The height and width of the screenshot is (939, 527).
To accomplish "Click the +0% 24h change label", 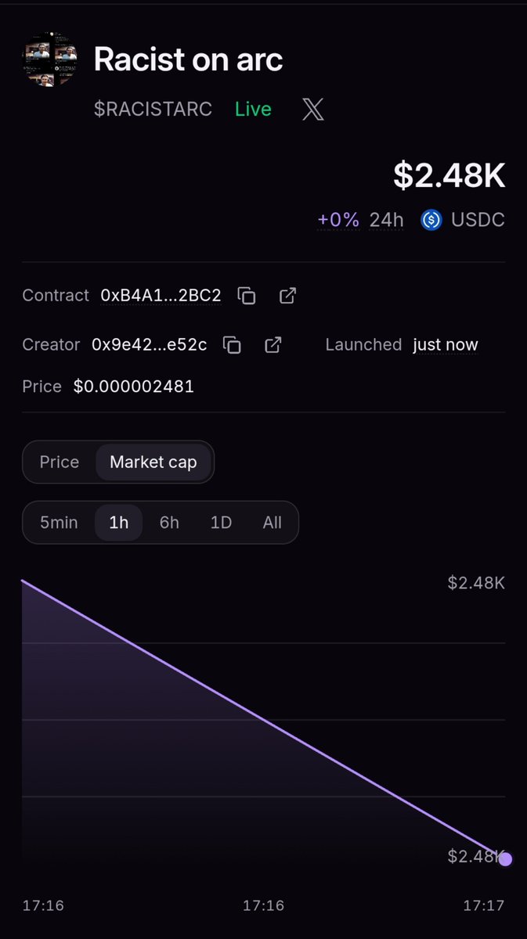I will [x=360, y=220].
